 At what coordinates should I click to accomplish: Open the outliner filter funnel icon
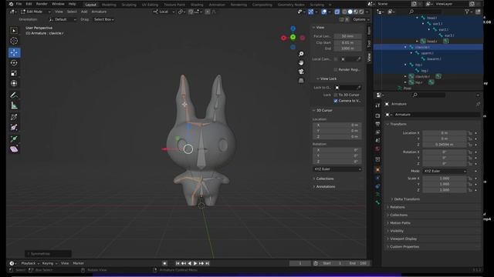coord(467,12)
